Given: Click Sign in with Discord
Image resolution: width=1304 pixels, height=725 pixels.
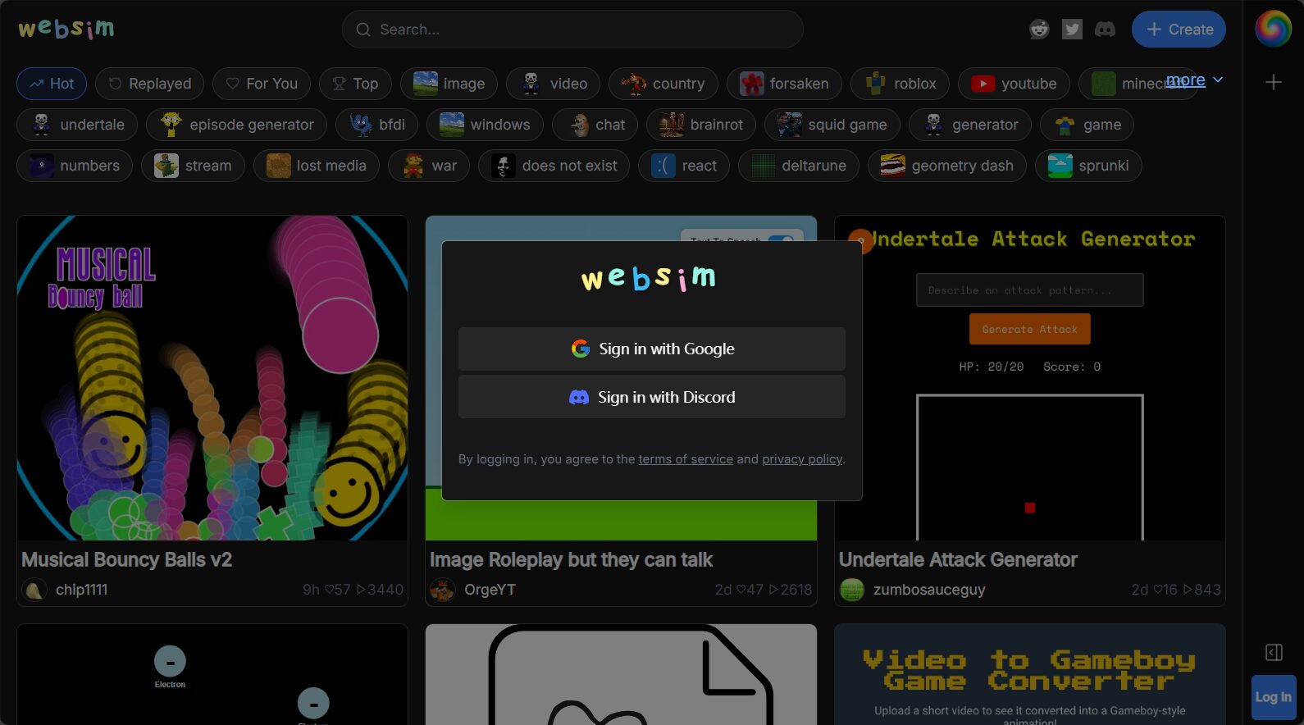Looking at the screenshot, I should [x=652, y=397].
